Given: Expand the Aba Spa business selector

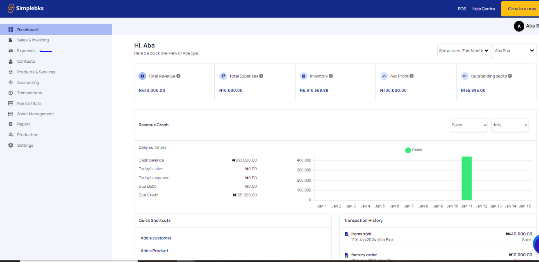Looking at the screenshot, I should click(x=514, y=51).
